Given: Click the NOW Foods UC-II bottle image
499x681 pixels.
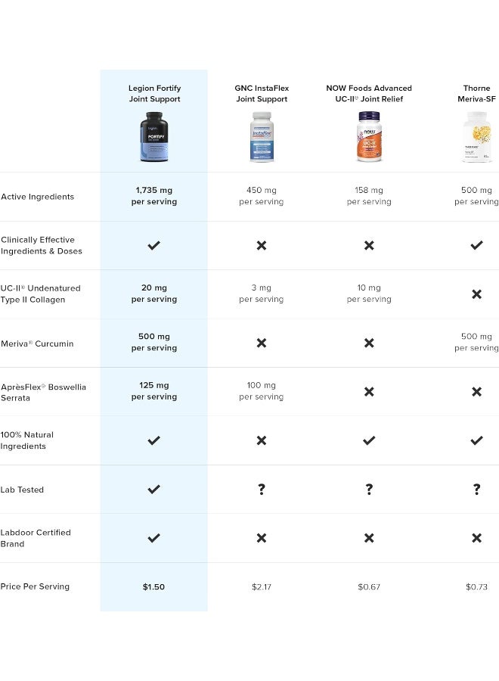Looking at the screenshot, I should (369, 137).
